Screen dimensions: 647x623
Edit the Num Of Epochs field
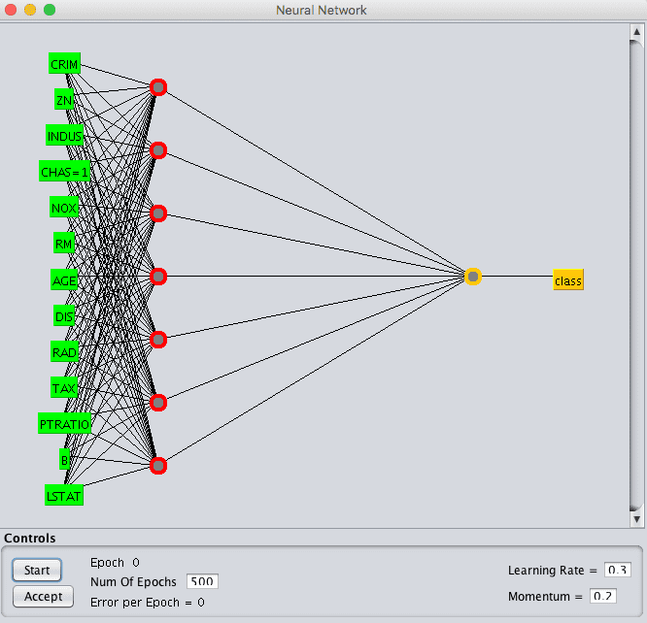[x=202, y=581]
